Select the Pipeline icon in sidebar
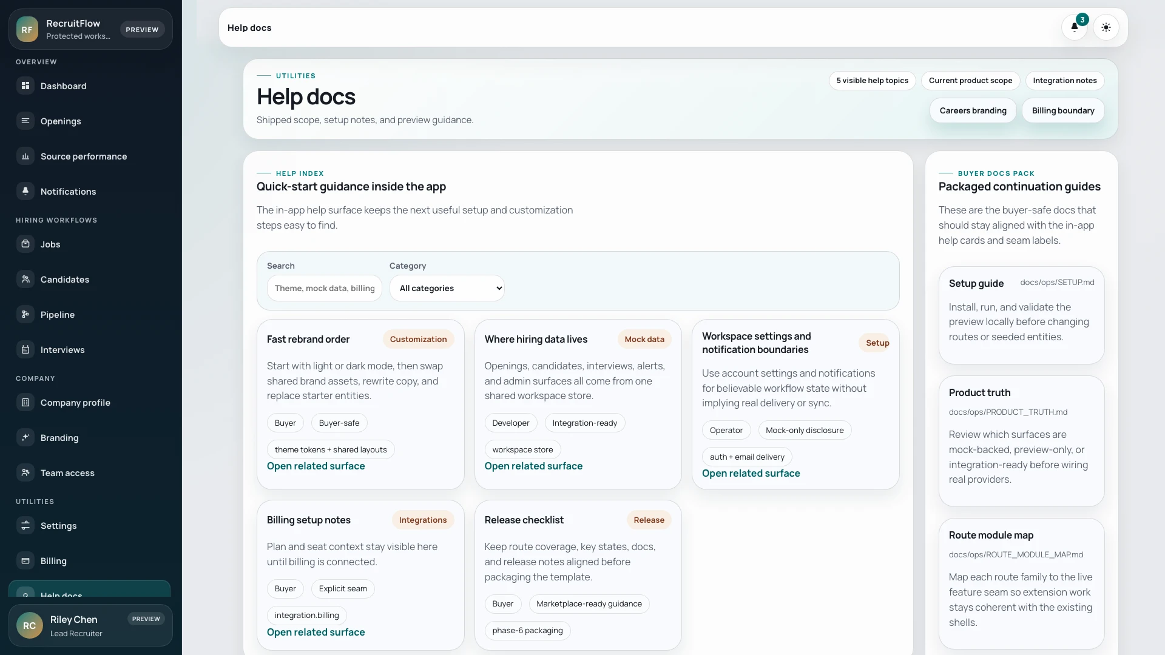This screenshot has height=655, width=1165. (25, 315)
